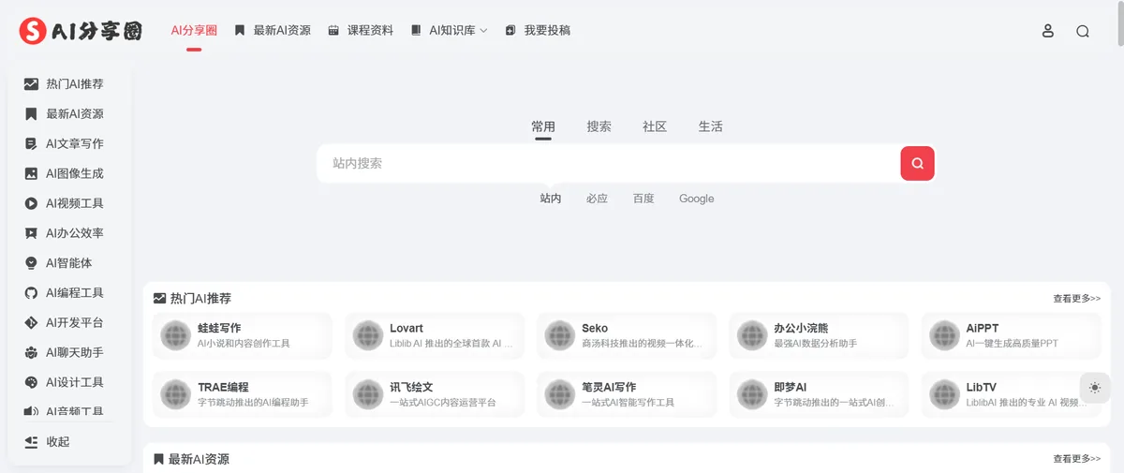Viewport: 1124px width, 473px height.
Task: Open the Seko card
Action: click(627, 335)
